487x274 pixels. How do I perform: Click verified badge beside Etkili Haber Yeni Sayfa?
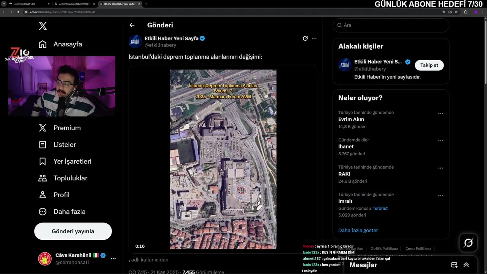(202, 38)
